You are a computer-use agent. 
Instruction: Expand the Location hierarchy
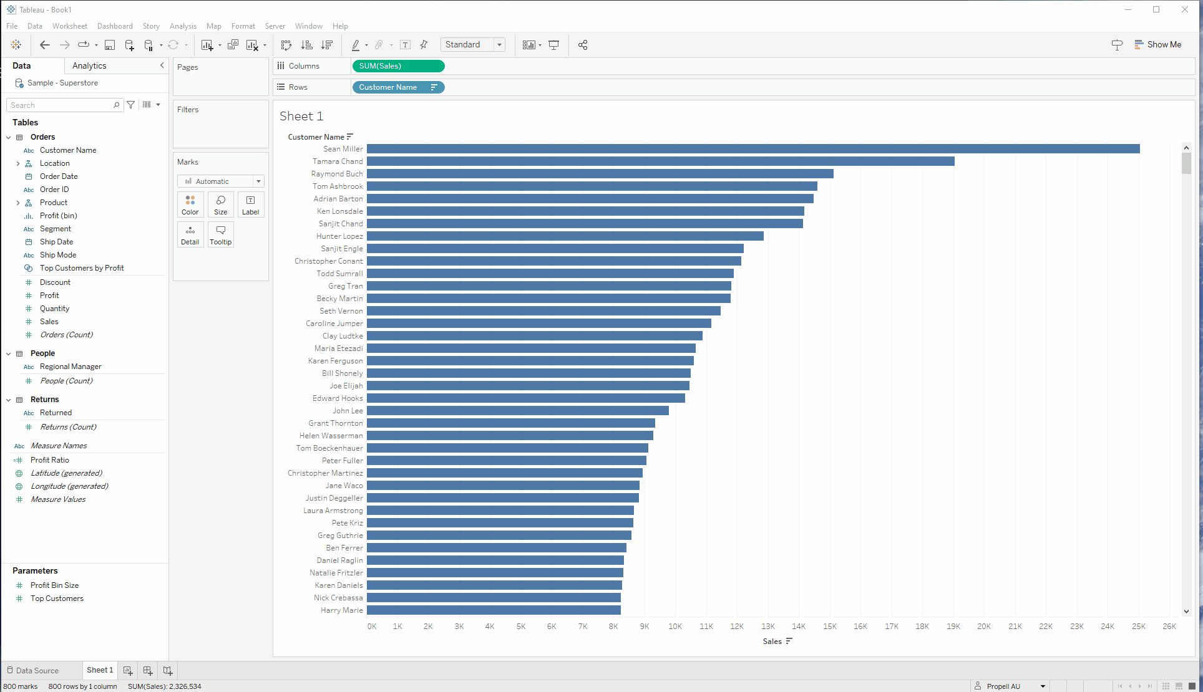coord(17,163)
